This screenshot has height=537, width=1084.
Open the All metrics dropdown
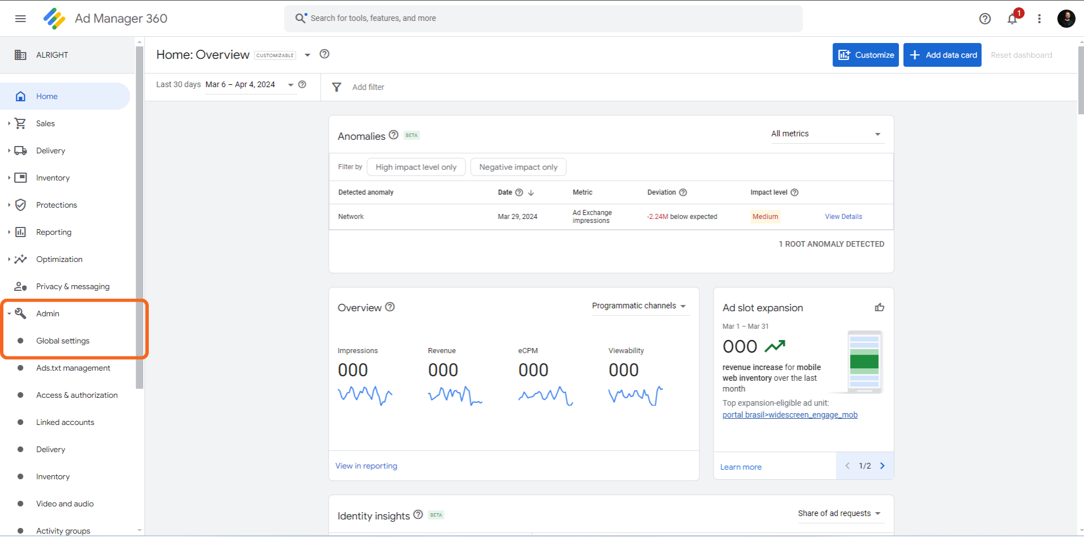tap(827, 134)
